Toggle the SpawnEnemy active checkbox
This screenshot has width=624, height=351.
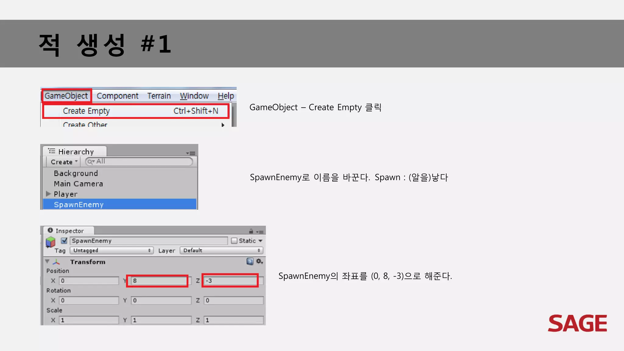click(x=64, y=241)
